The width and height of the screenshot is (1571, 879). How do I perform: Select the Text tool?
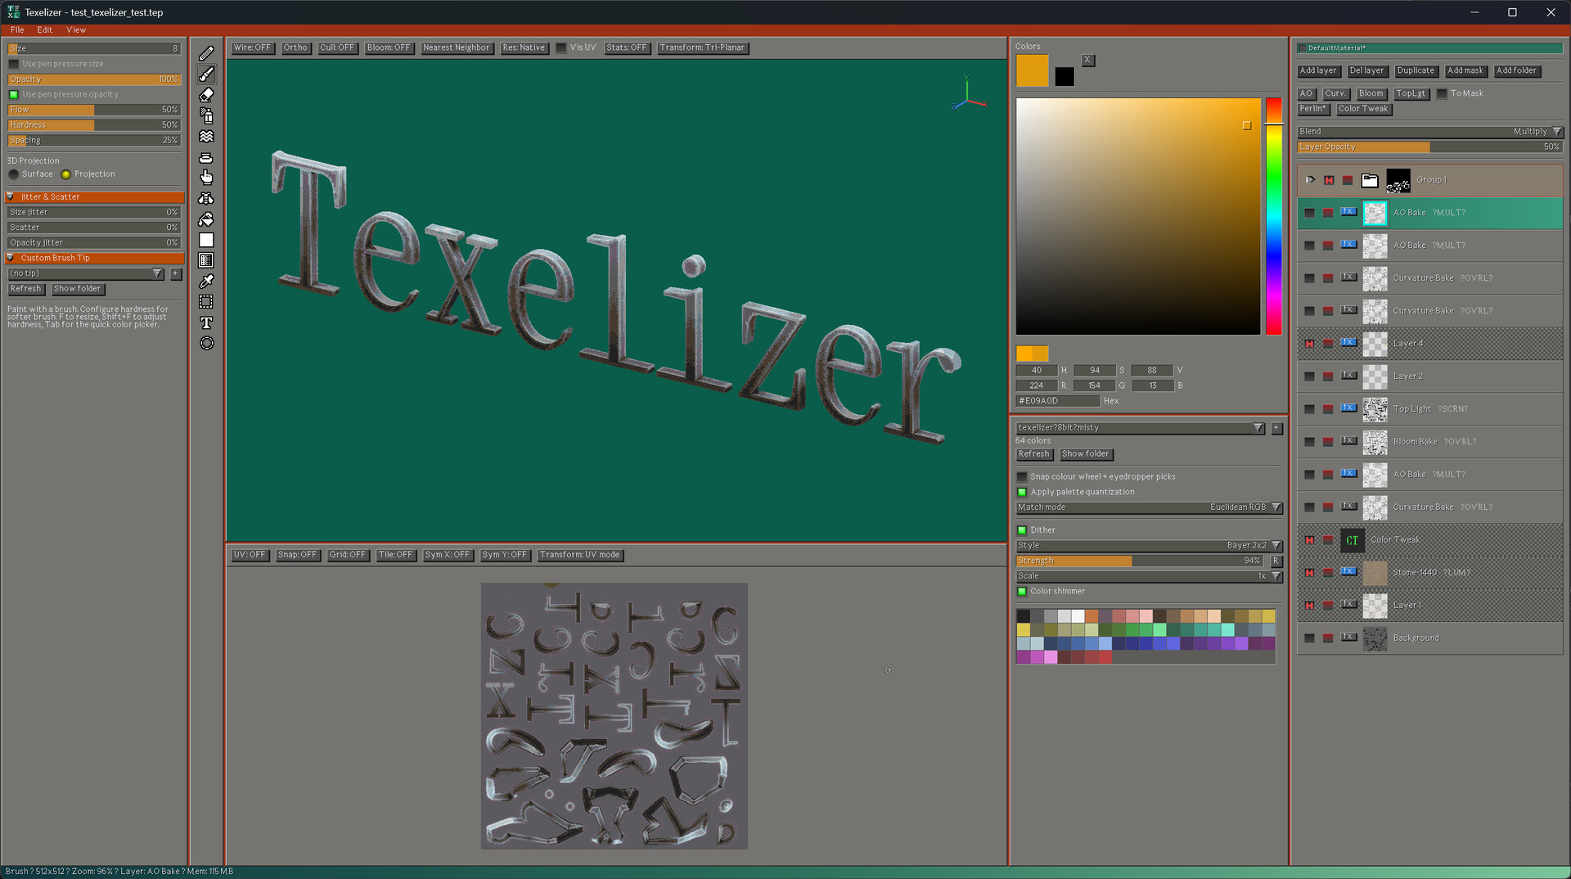(x=206, y=322)
